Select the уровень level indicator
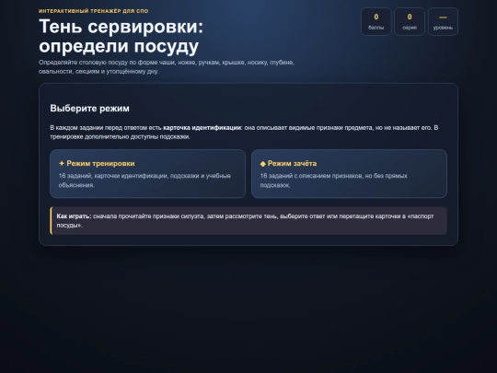497x373 pixels. pyautogui.click(x=443, y=21)
